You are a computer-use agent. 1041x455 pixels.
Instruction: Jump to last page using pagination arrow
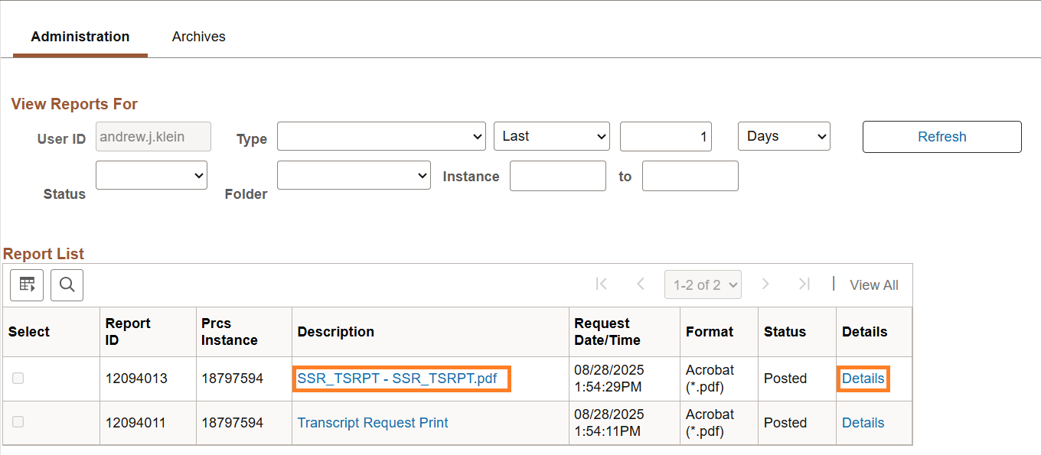coord(804,284)
